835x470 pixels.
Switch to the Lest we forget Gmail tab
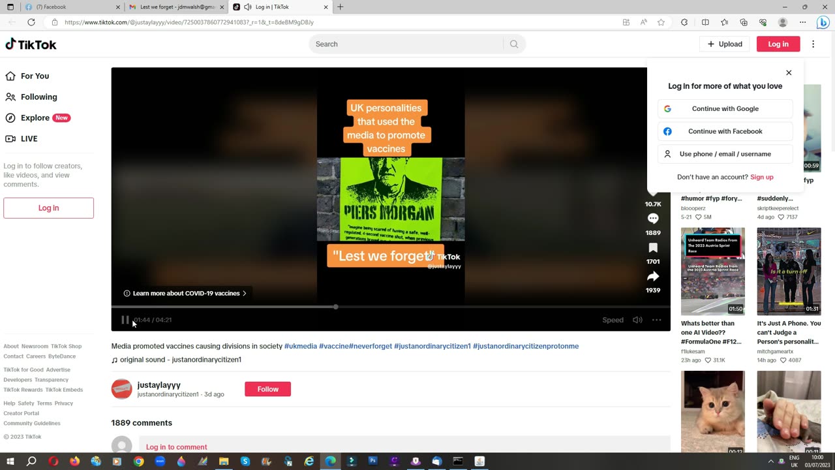click(x=175, y=7)
